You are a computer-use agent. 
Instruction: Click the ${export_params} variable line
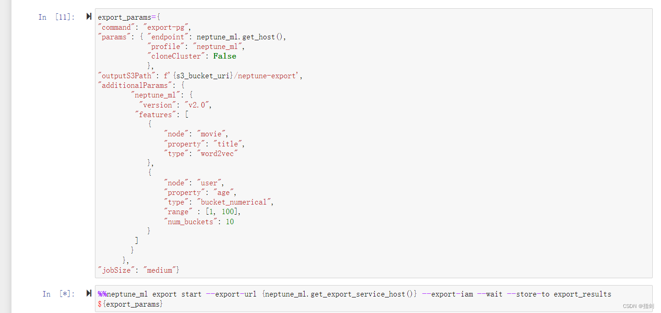pos(130,303)
